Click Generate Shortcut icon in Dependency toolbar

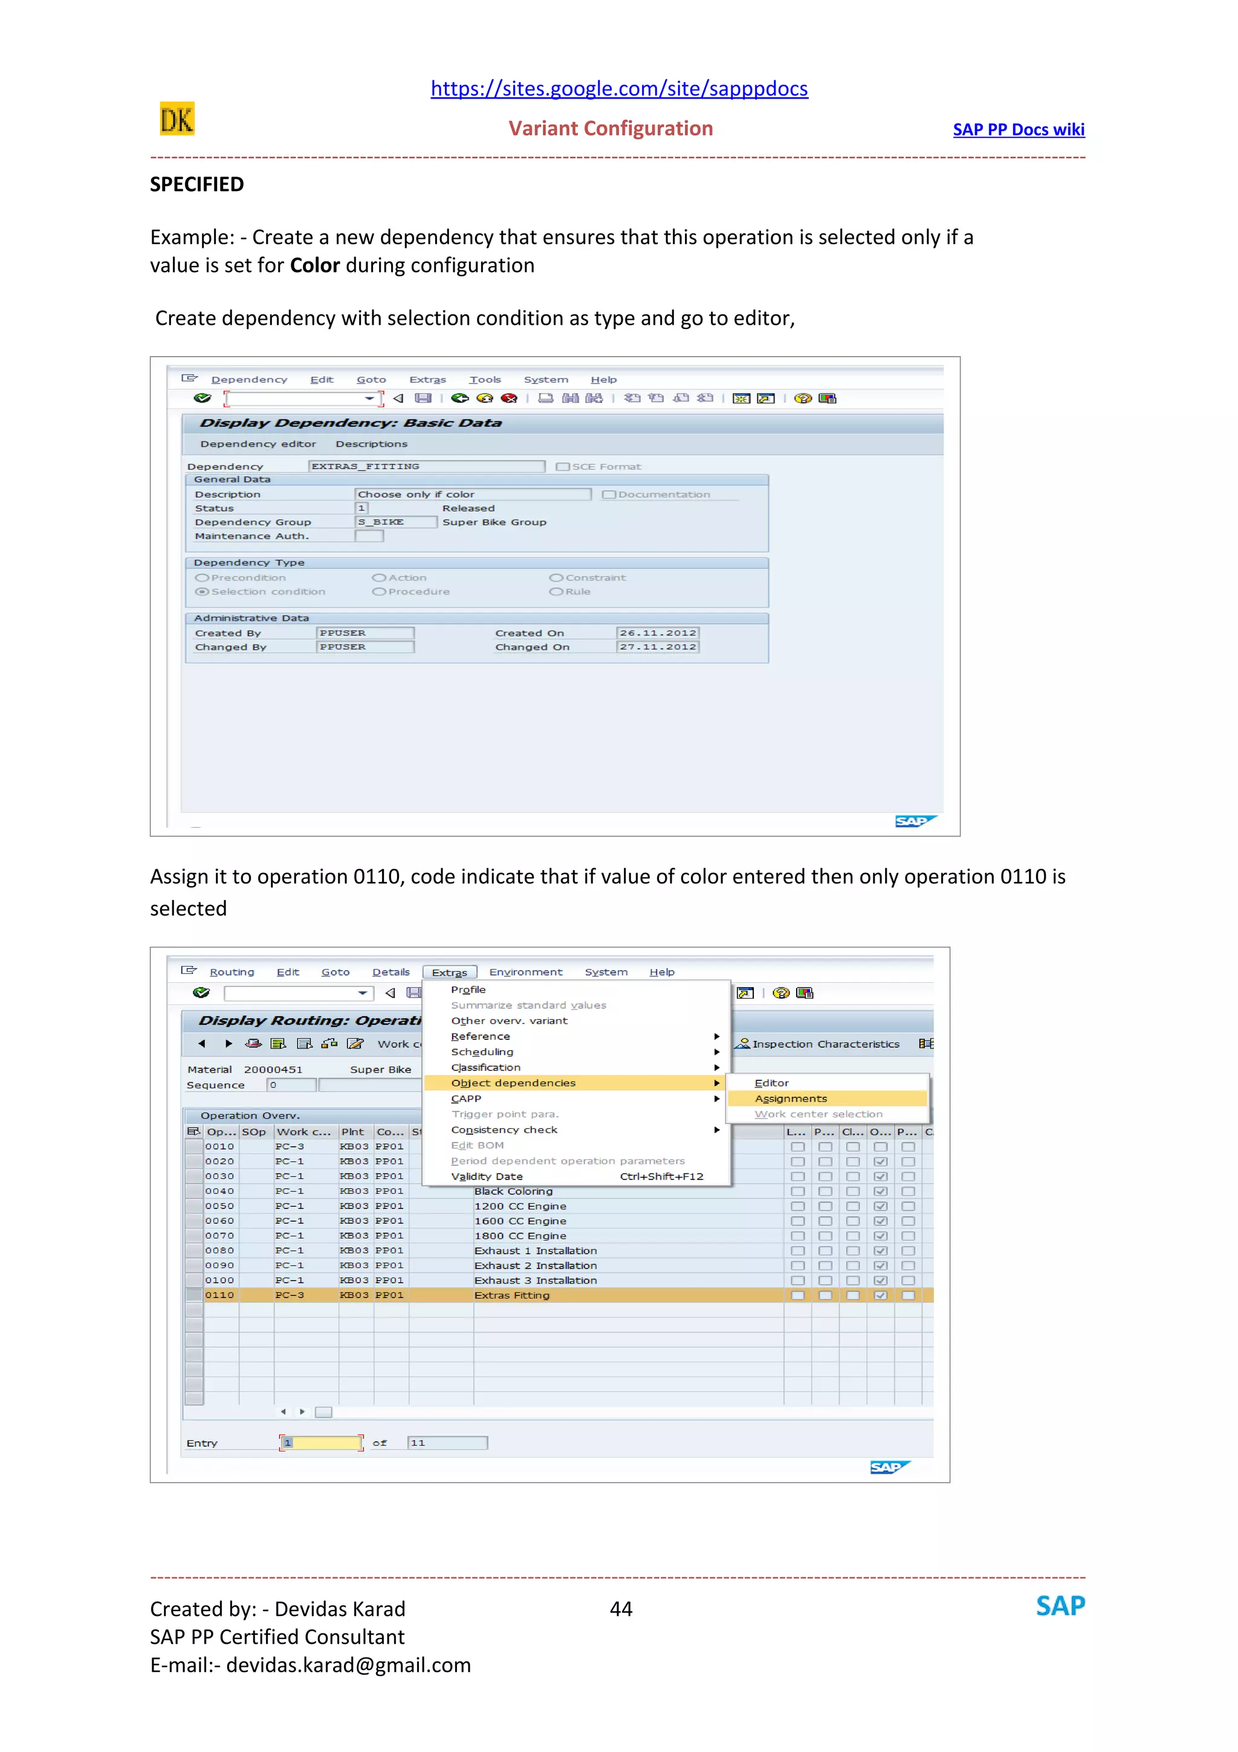pos(766,398)
